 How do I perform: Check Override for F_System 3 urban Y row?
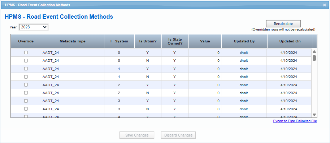(26, 101)
